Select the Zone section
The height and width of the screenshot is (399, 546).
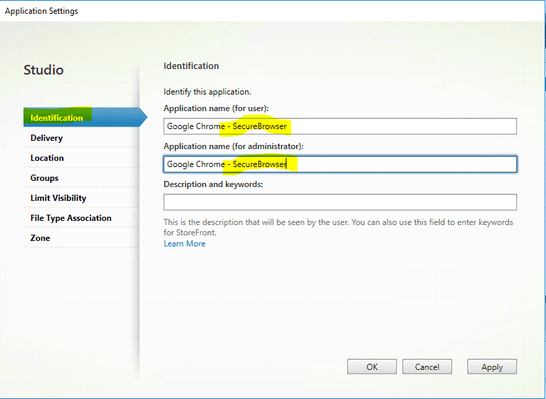81,238
